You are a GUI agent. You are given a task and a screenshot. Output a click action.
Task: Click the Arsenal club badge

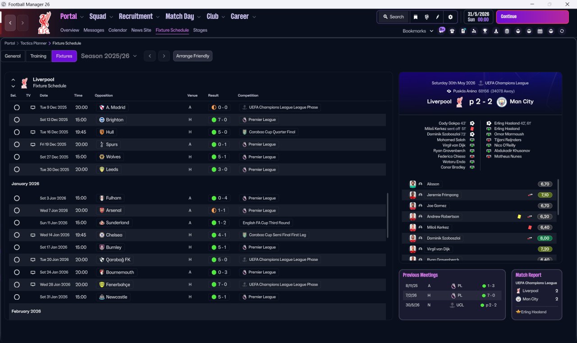[102, 210]
